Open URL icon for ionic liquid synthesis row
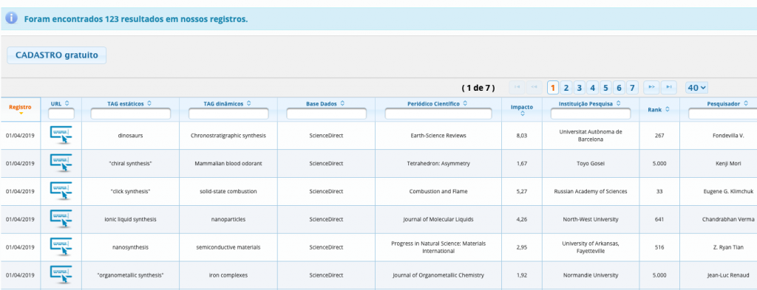The image size is (757, 290). click(61, 219)
